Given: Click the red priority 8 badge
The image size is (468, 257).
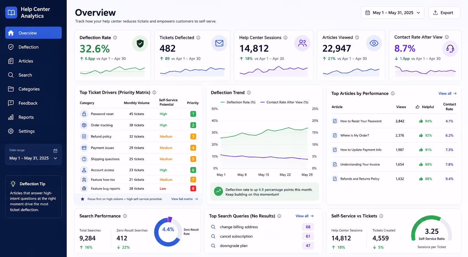Looking at the screenshot, I should (193, 189).
